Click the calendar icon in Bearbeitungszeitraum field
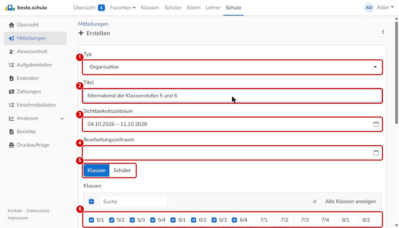This screenshot has width=399, height=228. click(x=376, y=153)
